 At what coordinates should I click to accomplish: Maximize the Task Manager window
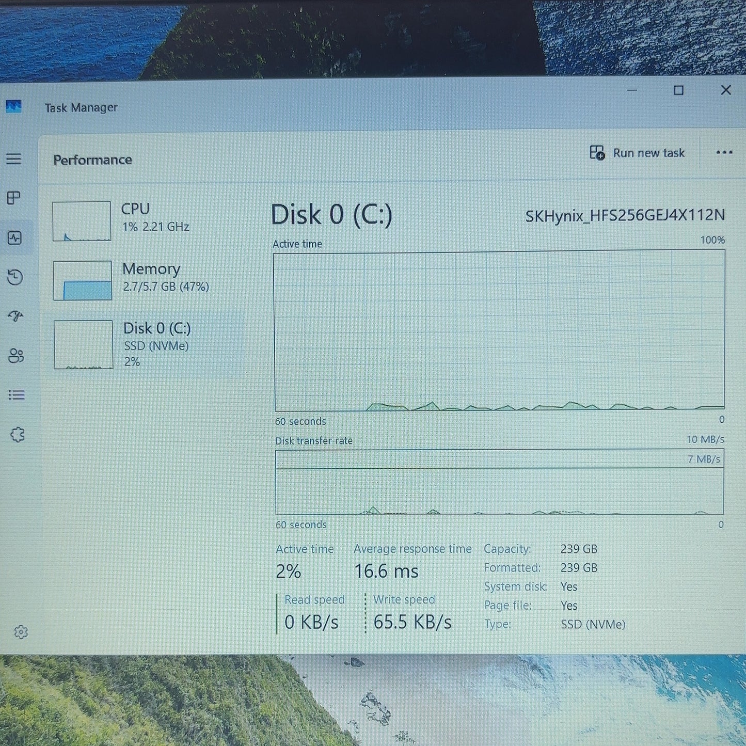click(x=678, y=91)
